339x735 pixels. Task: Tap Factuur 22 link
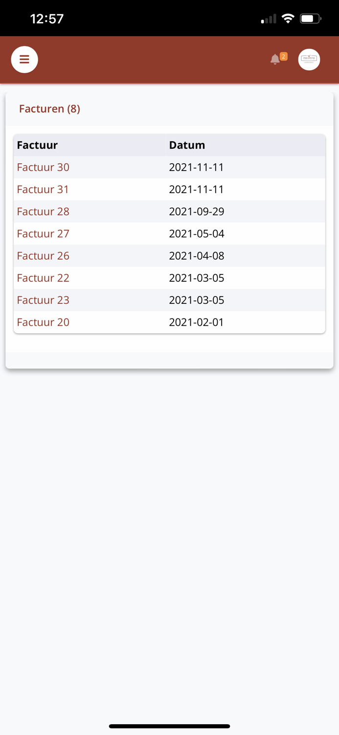pos(43,278)
